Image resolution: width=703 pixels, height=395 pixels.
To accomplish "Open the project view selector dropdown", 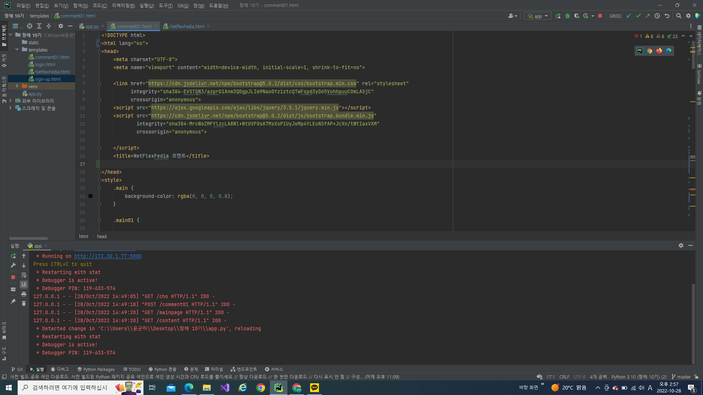I will click(17, 26).
